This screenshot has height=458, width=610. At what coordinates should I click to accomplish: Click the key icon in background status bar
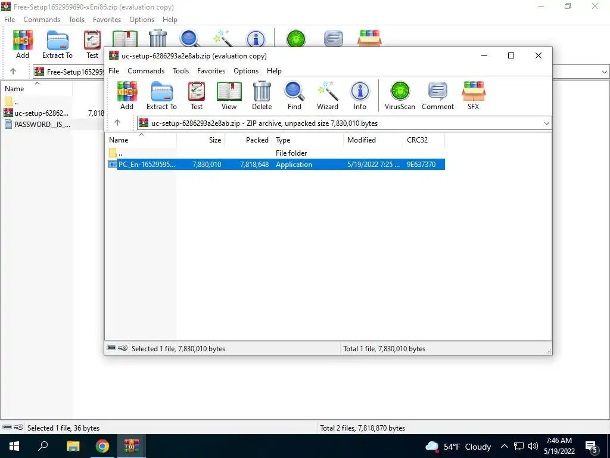(18, 427)
